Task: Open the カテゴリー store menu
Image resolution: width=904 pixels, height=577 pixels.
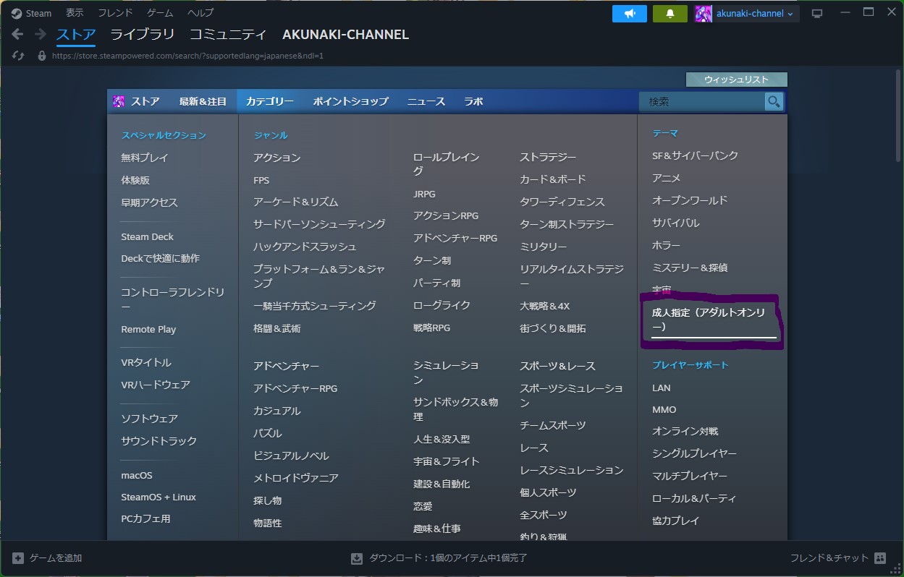Action: 269,101
